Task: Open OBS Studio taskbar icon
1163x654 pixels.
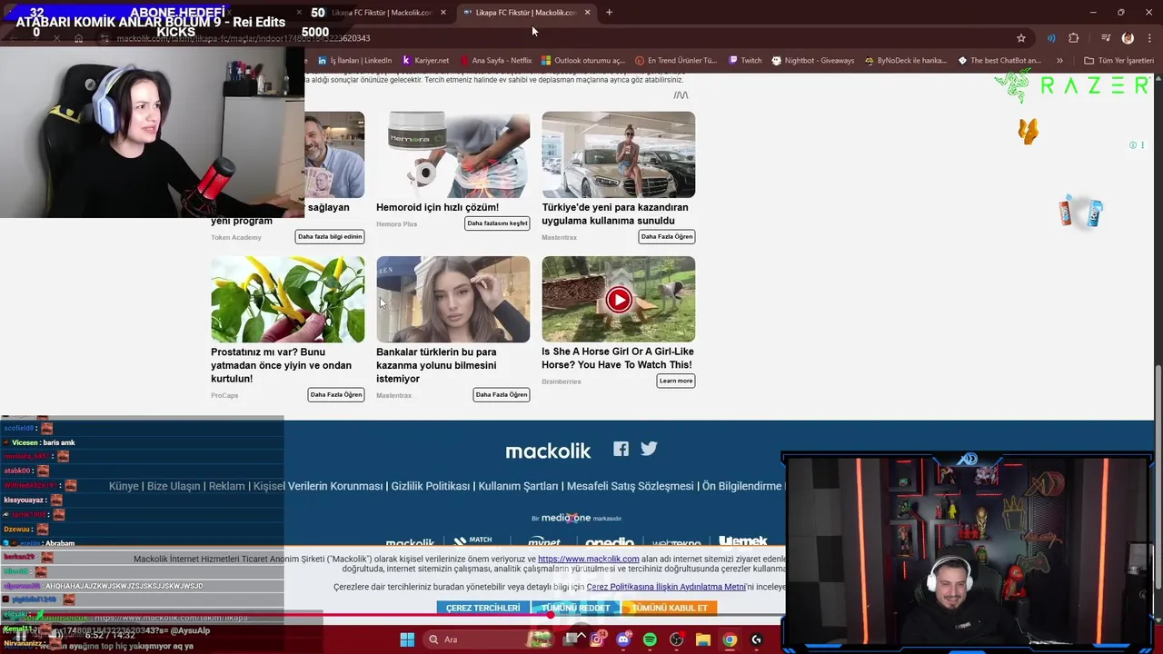Action: (676, 639)
